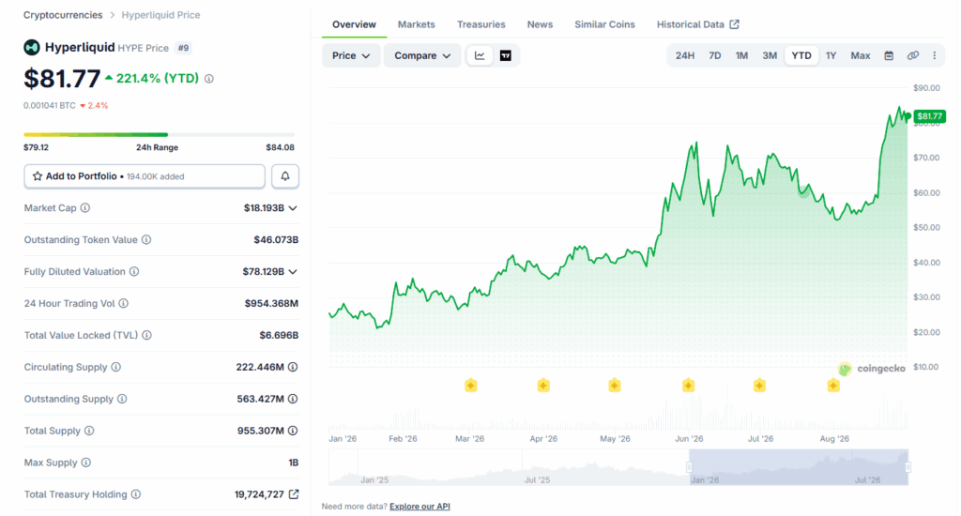Open the YTD percentage info icon
Viewport: 961px width, 516px height.
coord(209,79)
